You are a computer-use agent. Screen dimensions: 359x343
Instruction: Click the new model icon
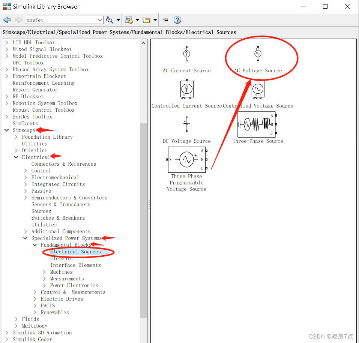[129, 20]
